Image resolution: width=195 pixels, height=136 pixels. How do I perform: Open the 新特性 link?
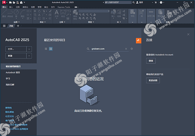pos(9,108)
